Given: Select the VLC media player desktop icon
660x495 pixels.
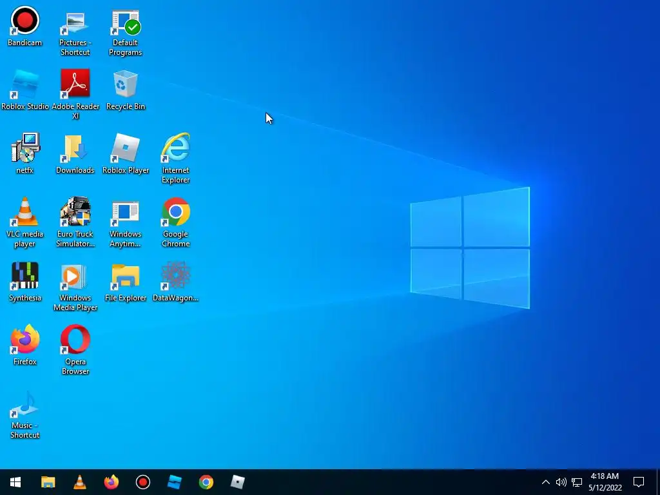Looking at the screenshot, I should click(x=25, y=222).
